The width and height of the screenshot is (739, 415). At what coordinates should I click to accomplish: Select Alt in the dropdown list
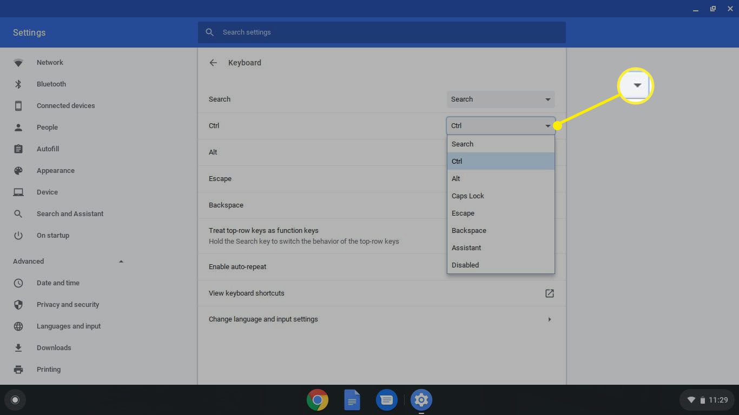pos(456,179)
